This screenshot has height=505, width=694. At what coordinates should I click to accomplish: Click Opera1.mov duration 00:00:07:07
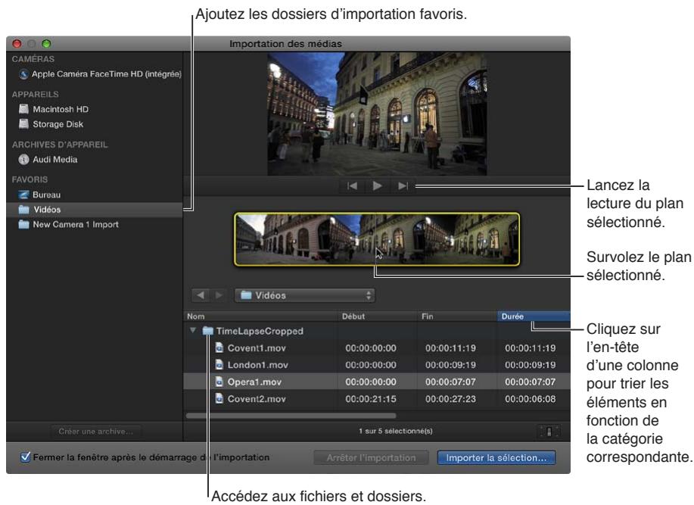[x=531, y=382]
